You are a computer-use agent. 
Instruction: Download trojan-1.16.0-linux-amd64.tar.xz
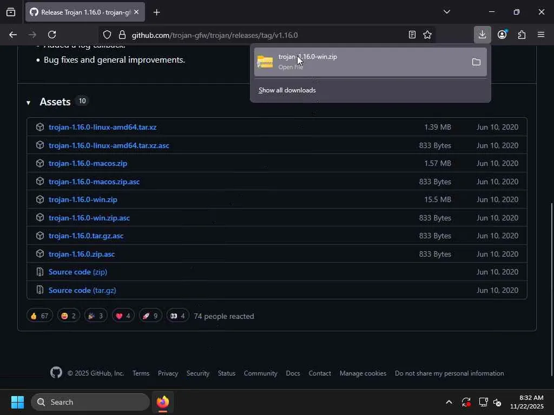coord(102,127)
